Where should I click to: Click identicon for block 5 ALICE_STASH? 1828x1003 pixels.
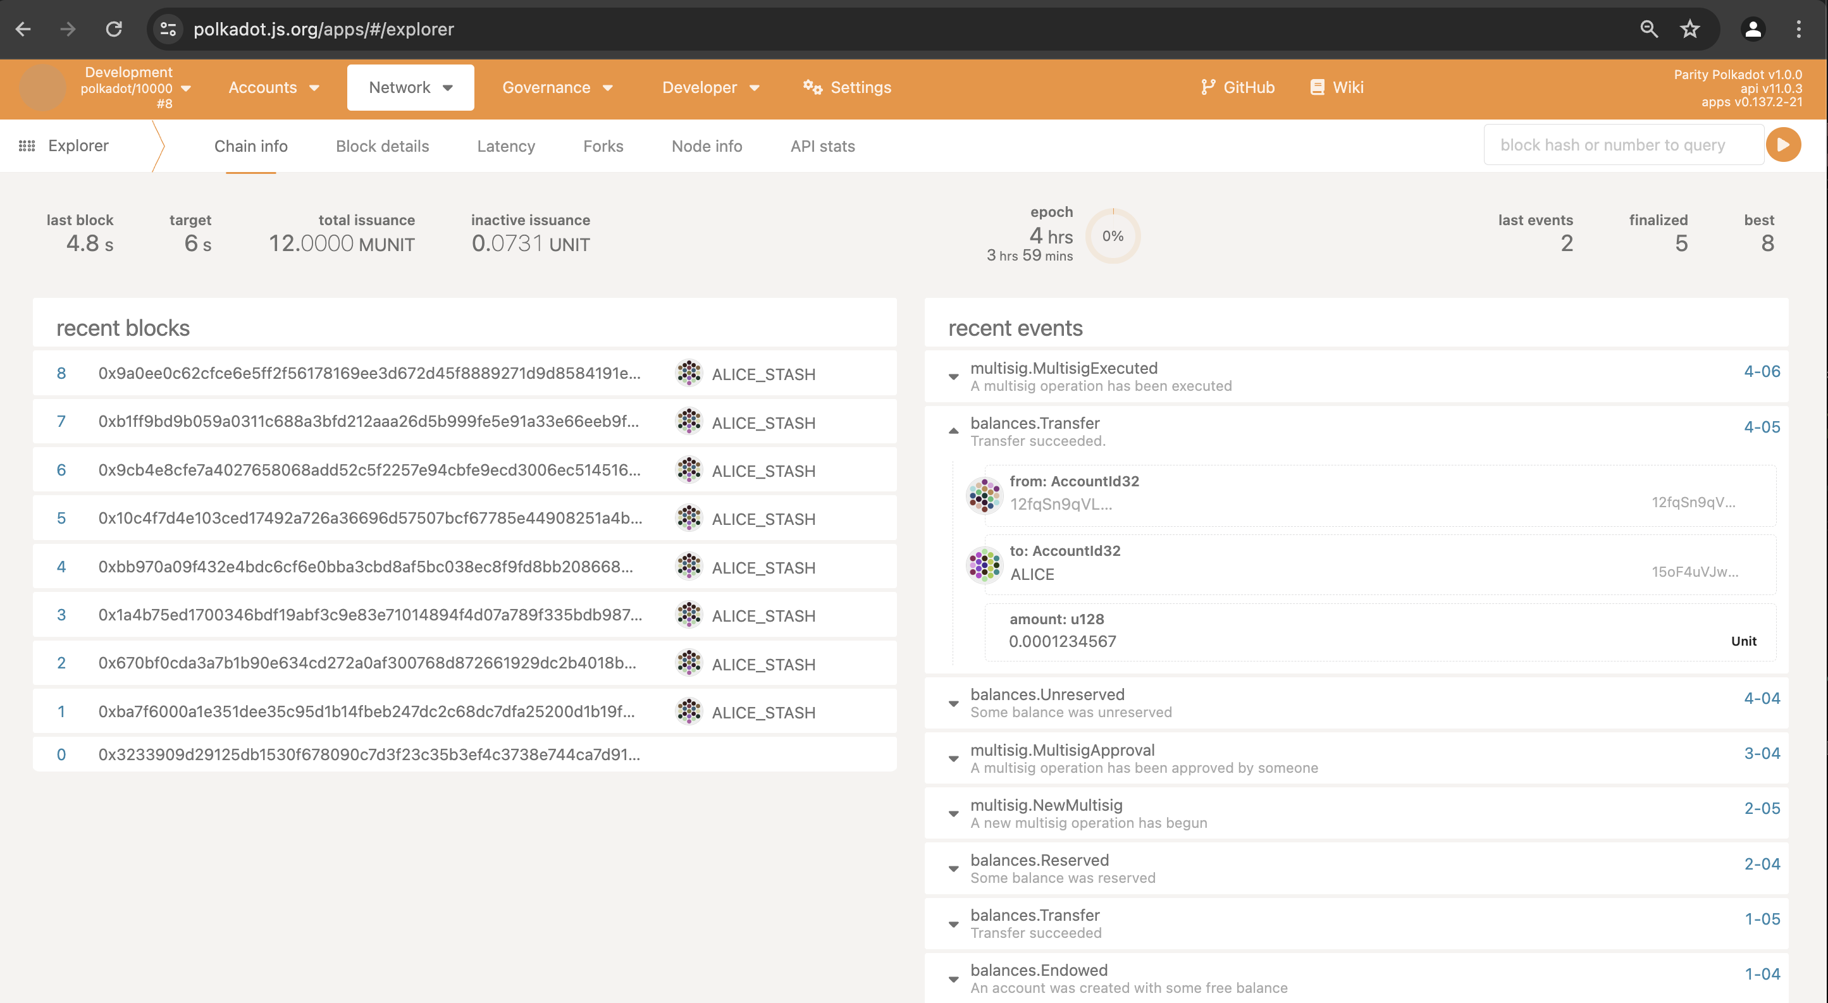coord(688,518)
